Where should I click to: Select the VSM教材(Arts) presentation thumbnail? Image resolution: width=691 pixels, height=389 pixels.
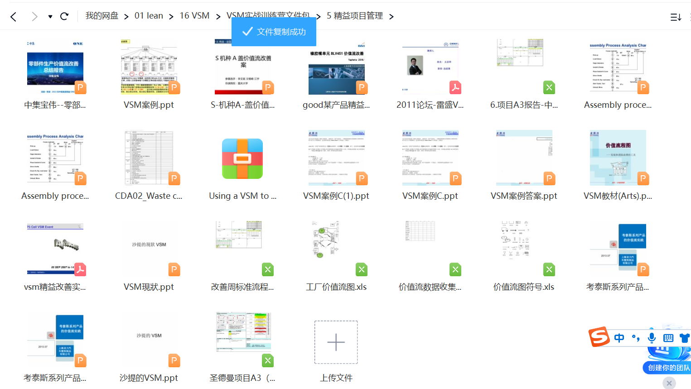618,158
